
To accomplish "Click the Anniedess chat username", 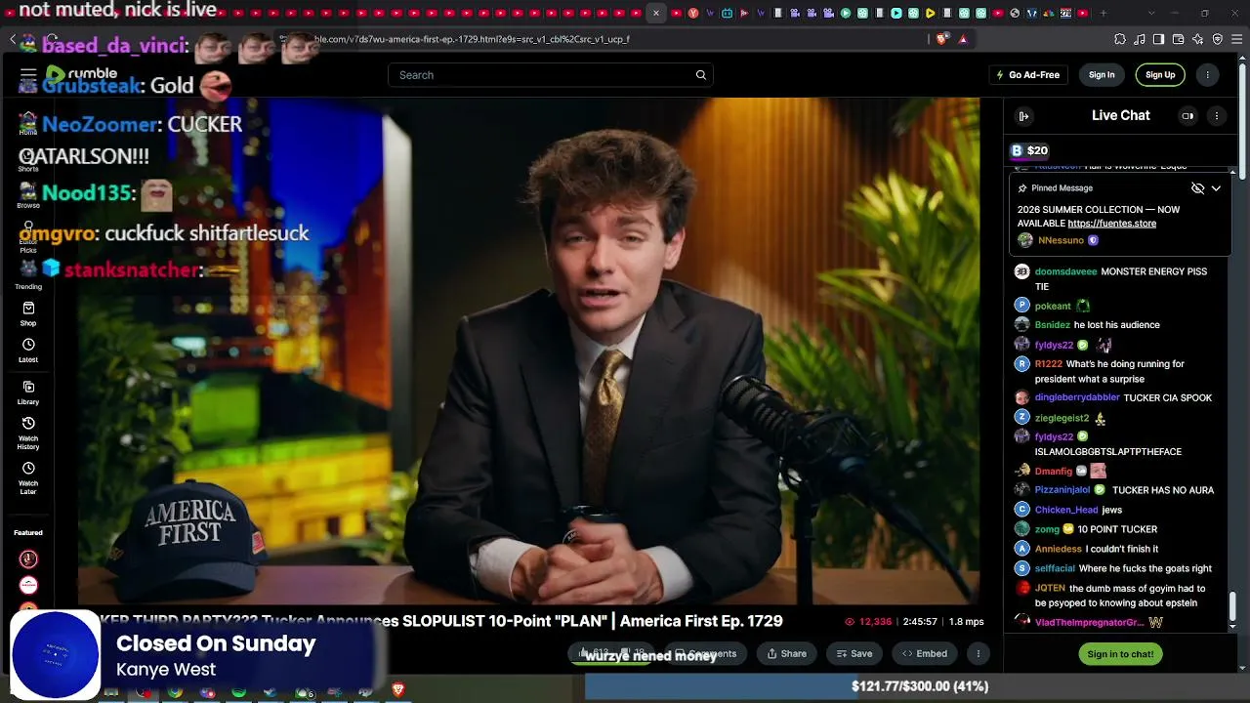I will pyautogui.click(x=1059, y=549).
